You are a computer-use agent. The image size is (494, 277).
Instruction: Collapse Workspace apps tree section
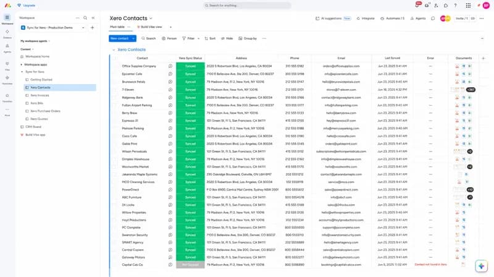[22, 65]
